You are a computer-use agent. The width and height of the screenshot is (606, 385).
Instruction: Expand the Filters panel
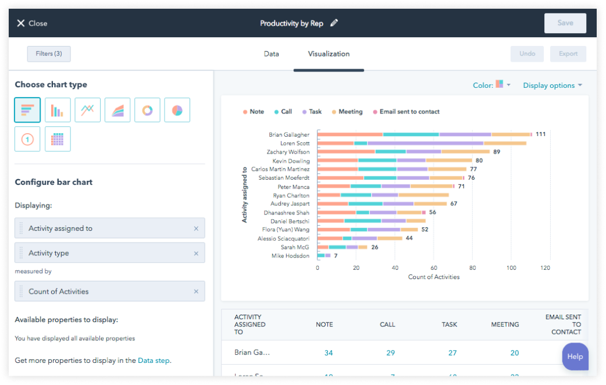49,54
